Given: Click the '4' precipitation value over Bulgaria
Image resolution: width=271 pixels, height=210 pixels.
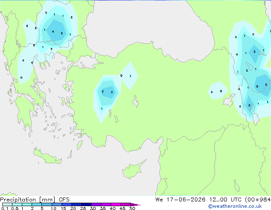Looking at the screenshot, I should [53, 32].
